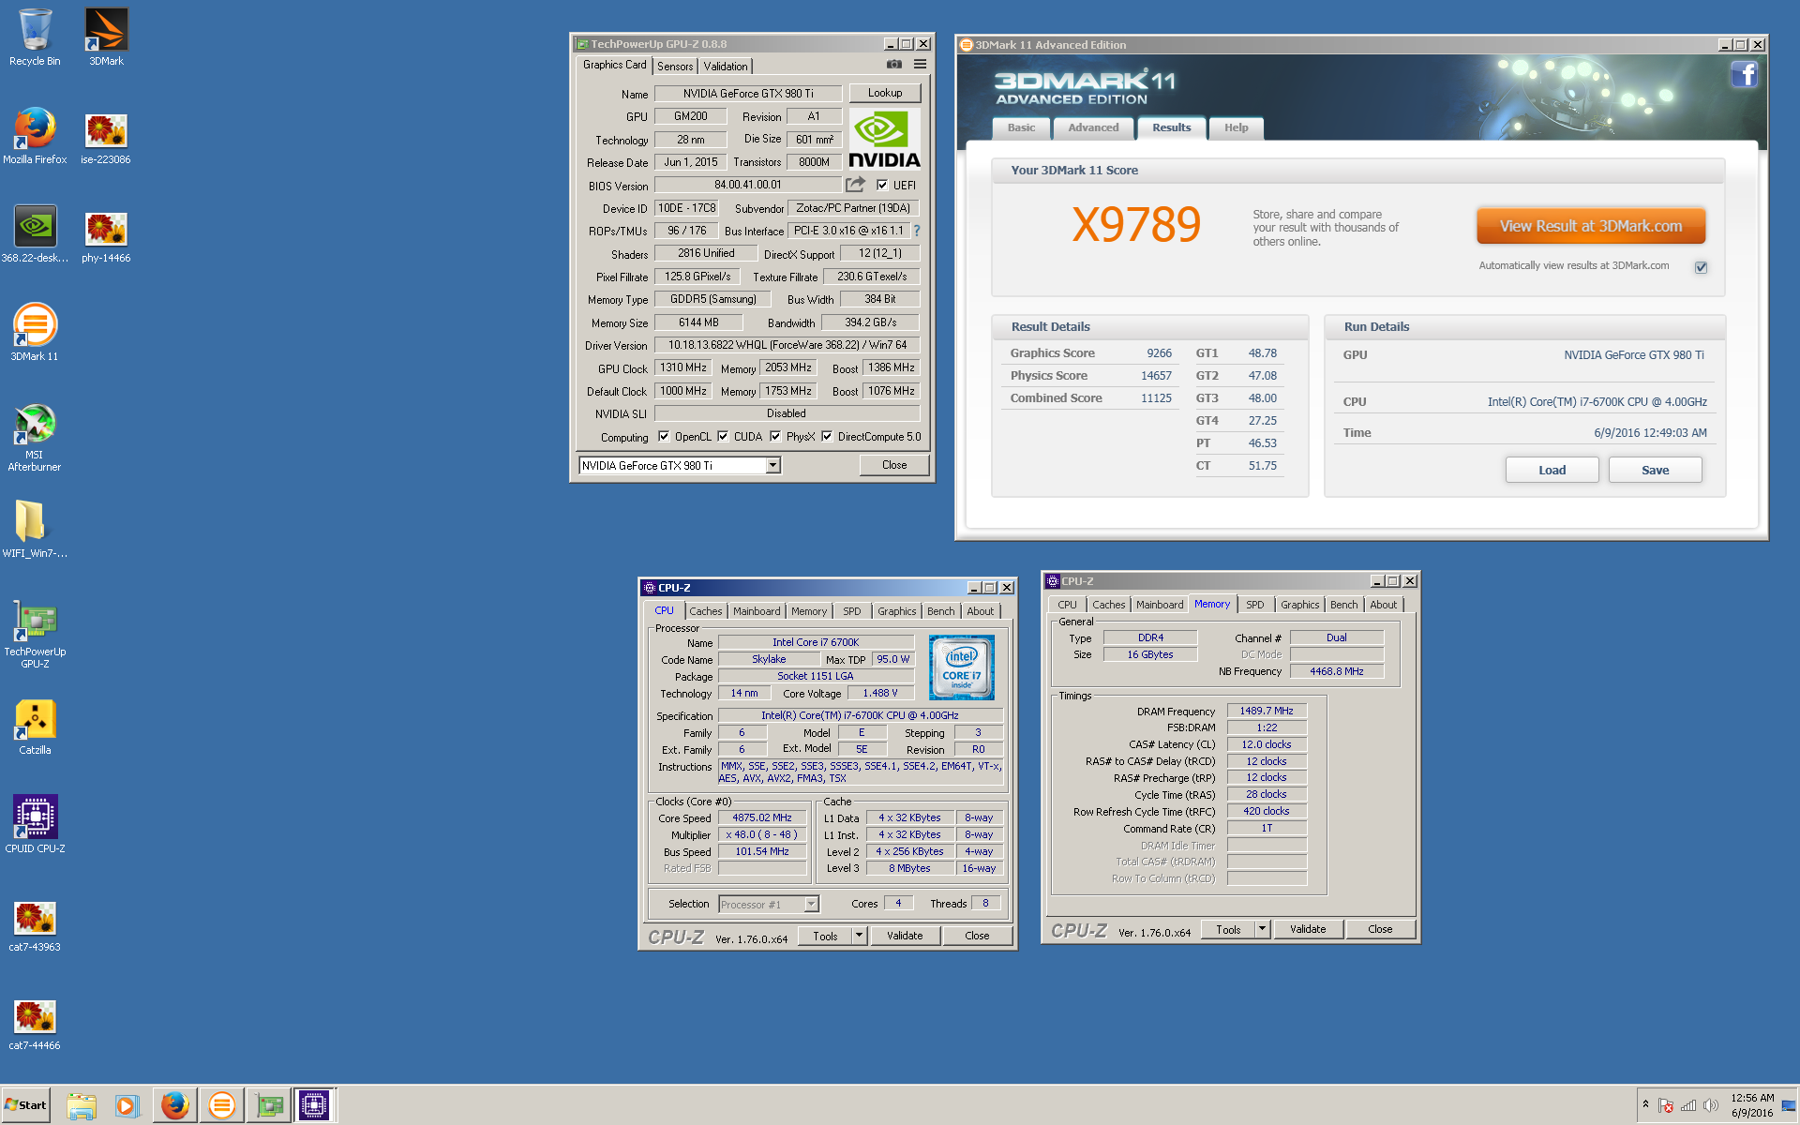Open the WIFI_Win7 folder icon
Screen dimensions: 1800x1125
tap(35, 530)
